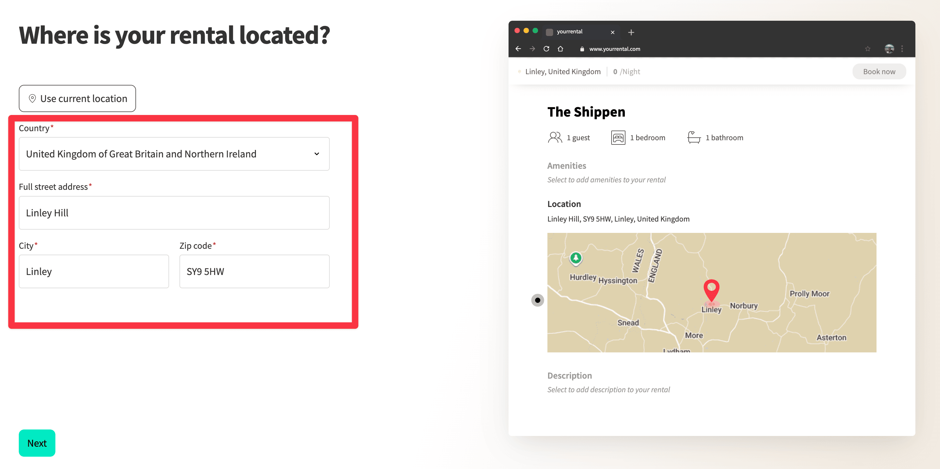Click the green tree marker on the map
940x469 pixels.
(576, 258)
